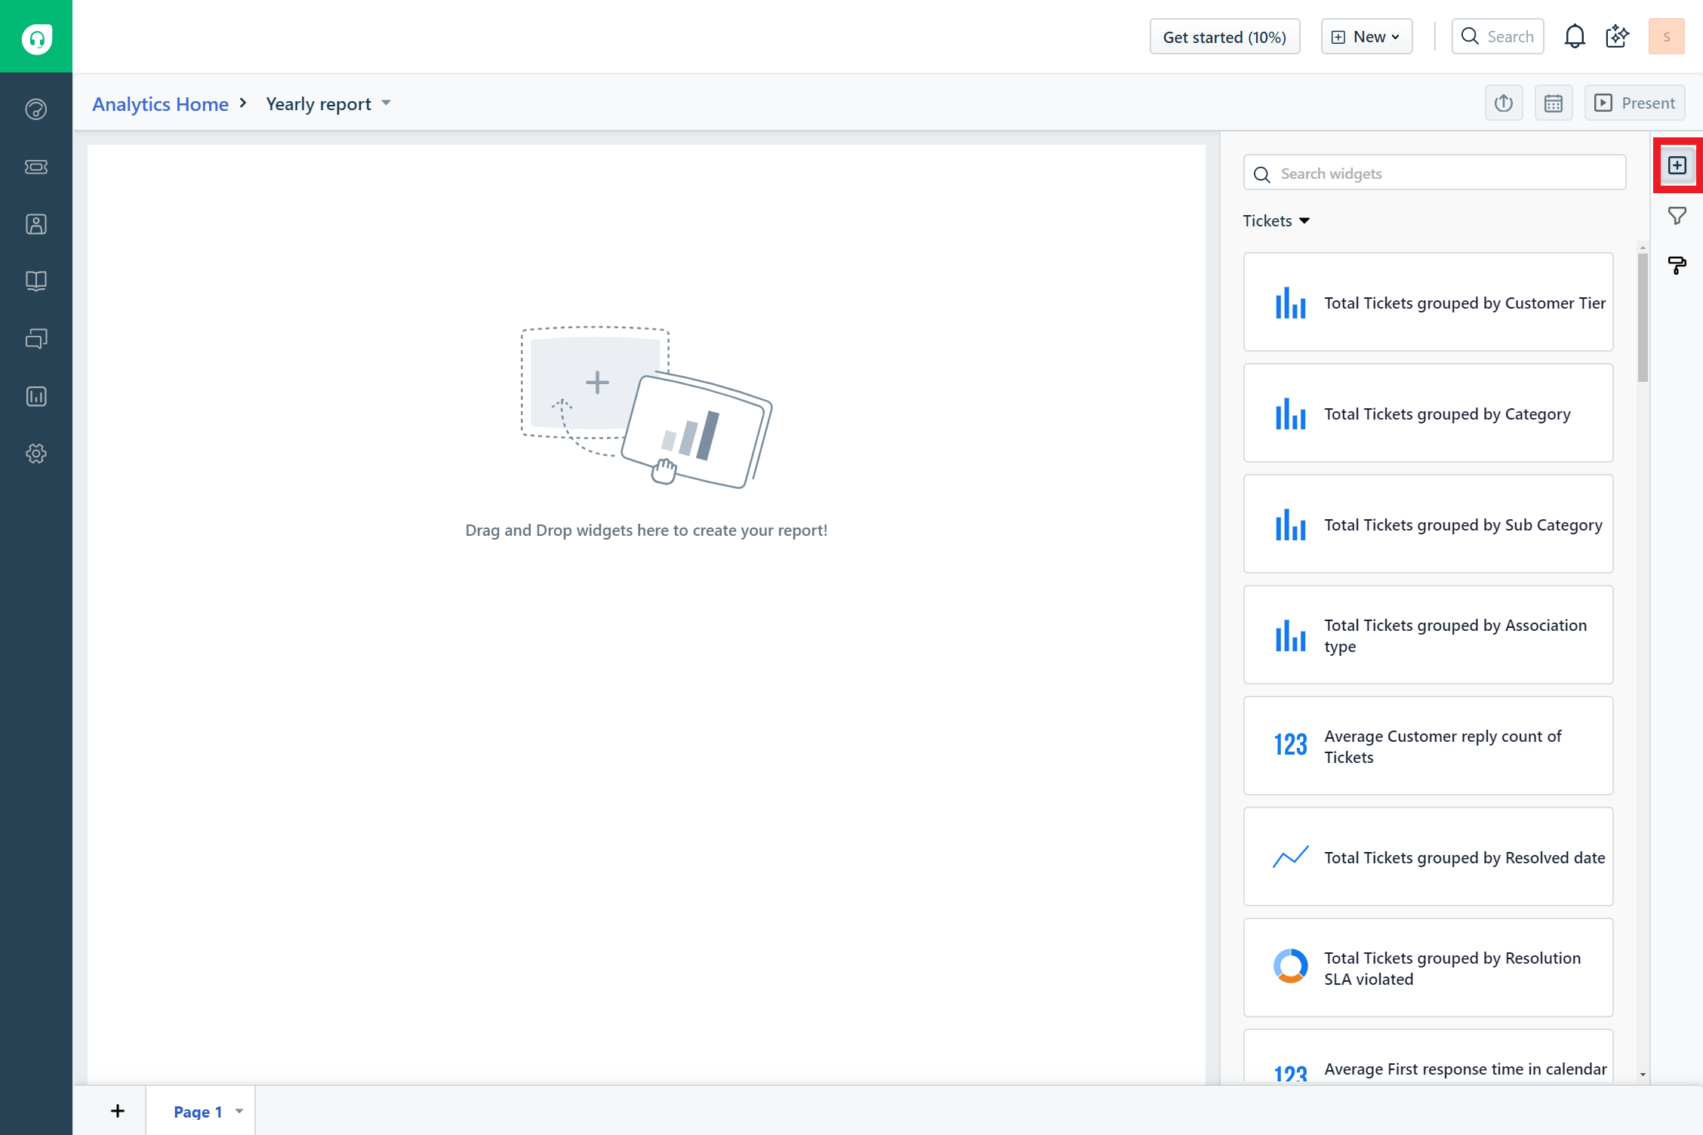Open Admin settings gear in sidebar
This screenshot has height=1135, width=1703.
(36, 454)
